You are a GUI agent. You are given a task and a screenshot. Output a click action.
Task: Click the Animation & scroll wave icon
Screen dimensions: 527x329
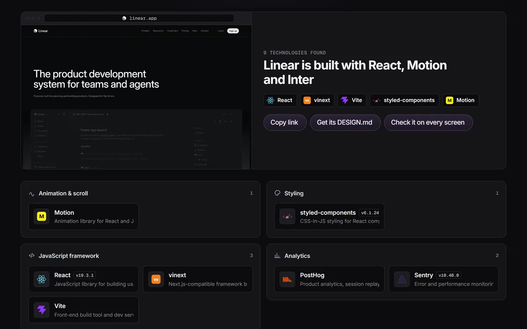(32, 193)
